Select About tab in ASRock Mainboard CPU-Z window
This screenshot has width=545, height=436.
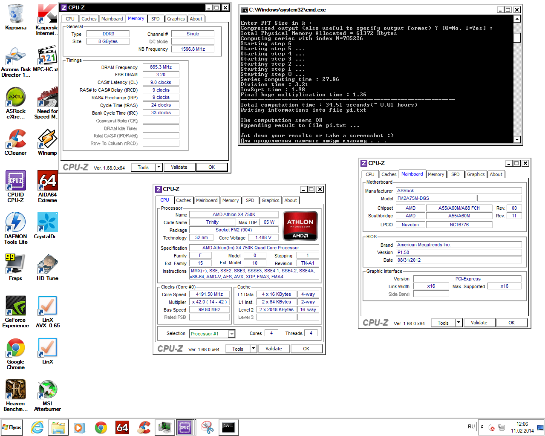(496, 174)
